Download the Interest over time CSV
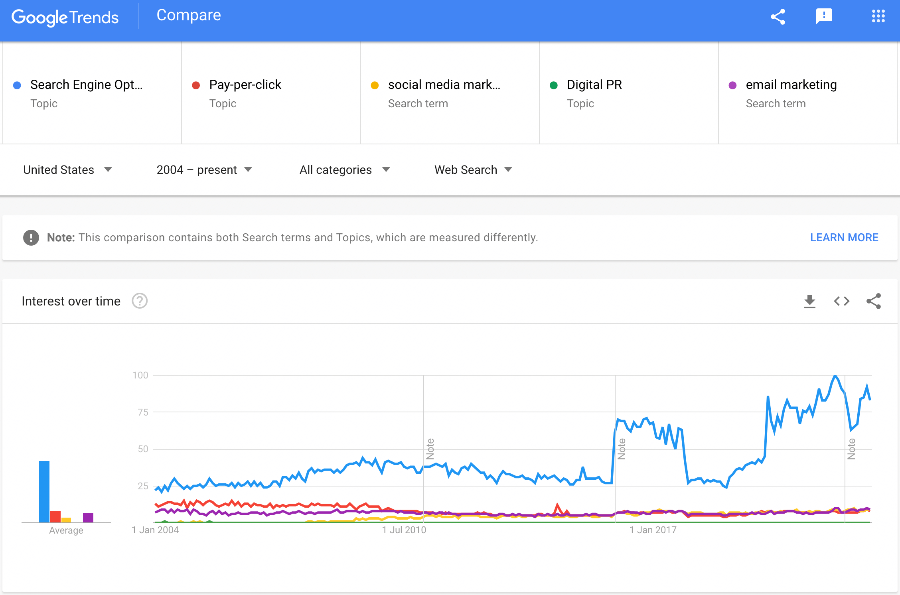900x595 pixels. click(809, 301)
